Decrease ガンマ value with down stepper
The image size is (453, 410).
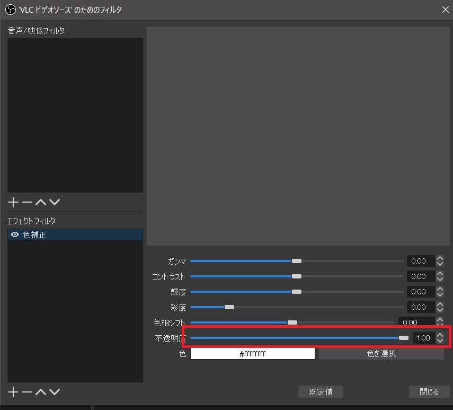(x=440, y=264)
